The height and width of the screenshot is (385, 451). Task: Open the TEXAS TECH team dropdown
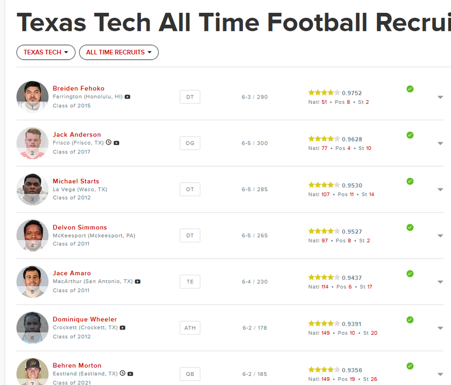click(x=46, y=52)
